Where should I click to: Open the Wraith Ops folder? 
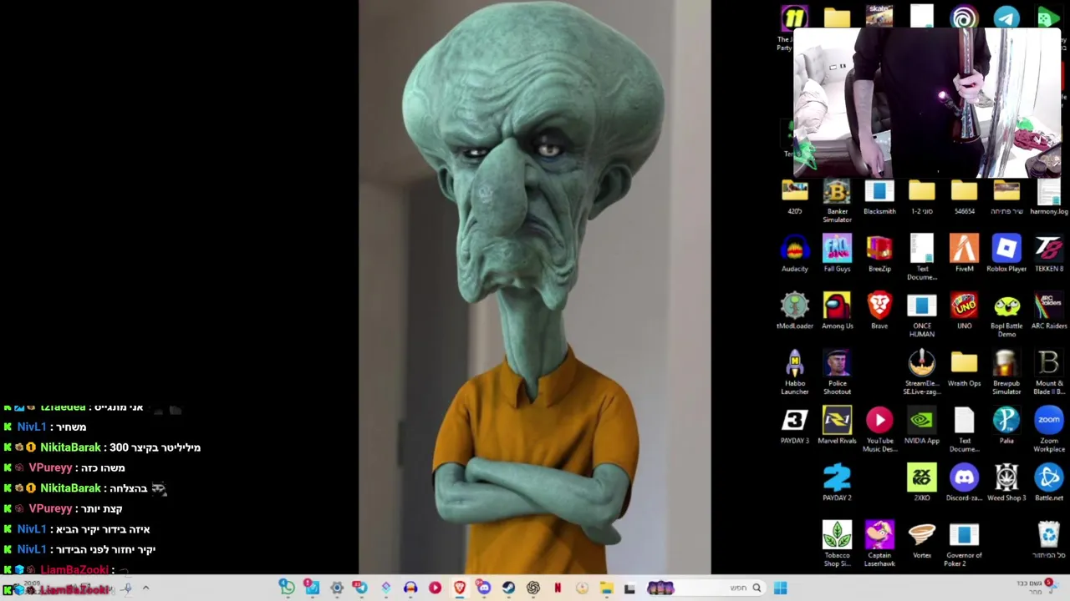click(x=964, y=368)
